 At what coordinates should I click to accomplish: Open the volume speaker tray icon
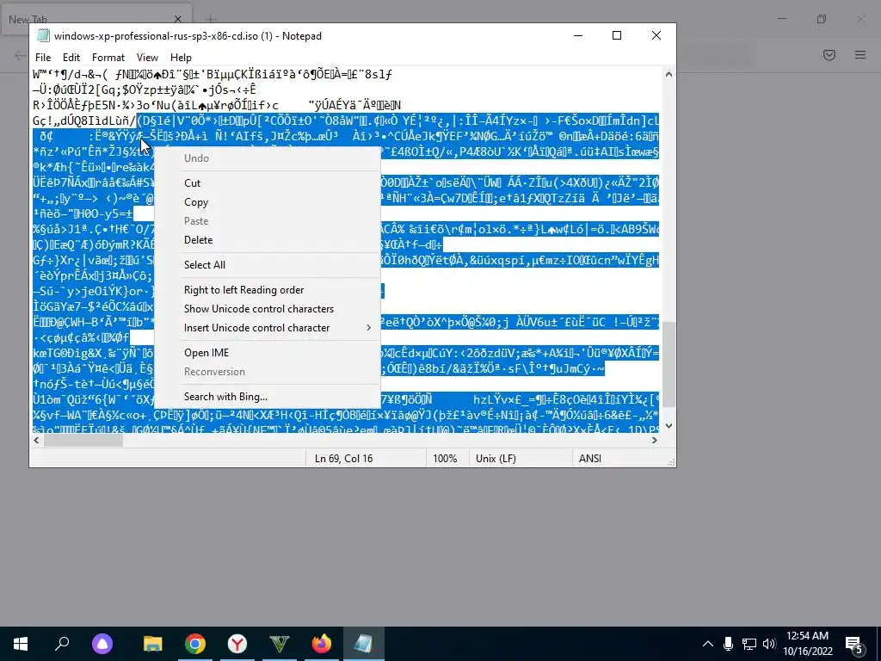[769, 644]
